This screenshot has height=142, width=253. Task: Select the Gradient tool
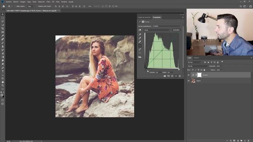click(x=3, y=57)
